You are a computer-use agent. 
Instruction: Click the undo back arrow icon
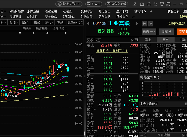(x=155, y=4)
